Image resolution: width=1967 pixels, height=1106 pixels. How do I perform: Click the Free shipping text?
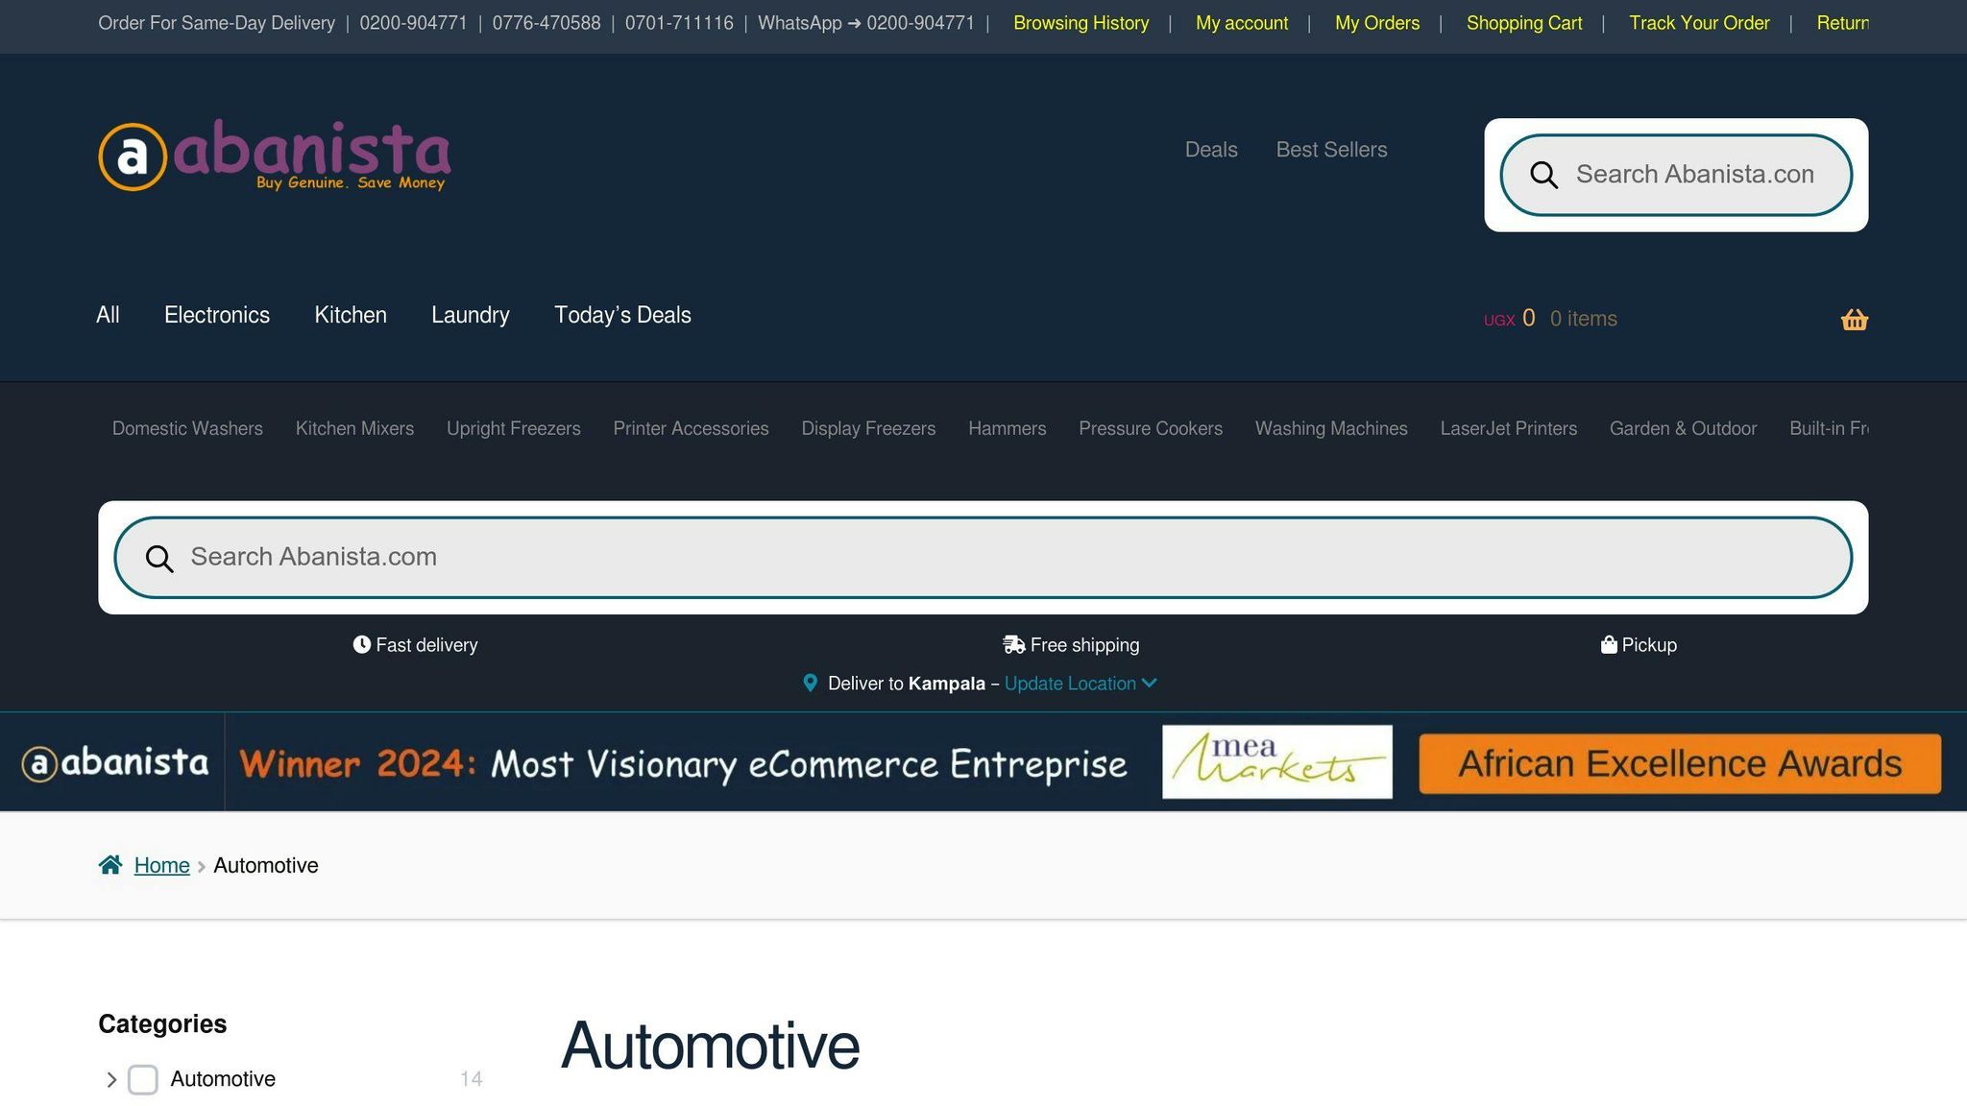coord(1084,645)
